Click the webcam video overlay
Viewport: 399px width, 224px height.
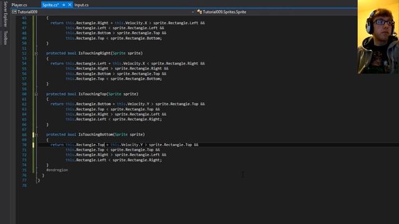coord(378,37)
